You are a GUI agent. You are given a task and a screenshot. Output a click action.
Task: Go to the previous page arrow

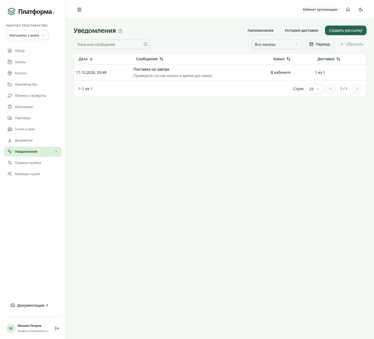331,89
